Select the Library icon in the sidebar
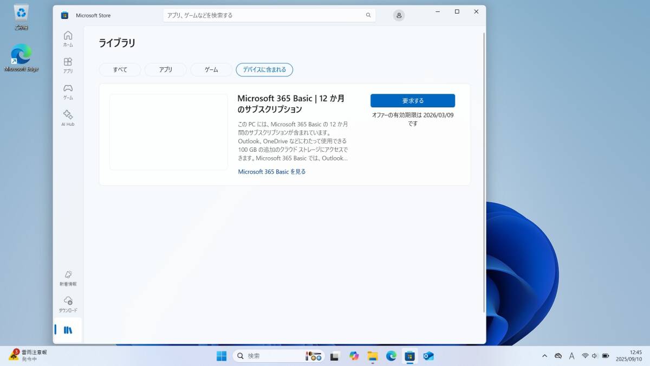650x366 pixels. coord(68,330)
